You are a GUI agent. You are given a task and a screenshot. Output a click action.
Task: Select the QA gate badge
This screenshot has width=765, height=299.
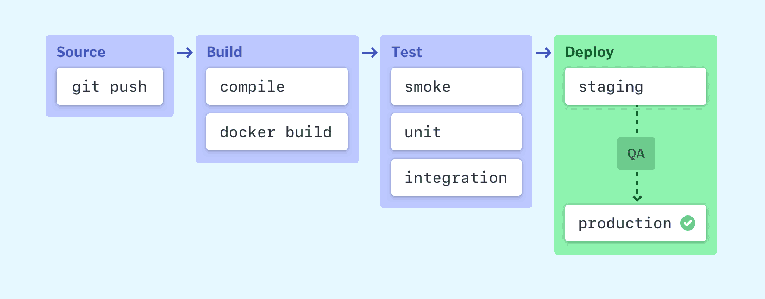(x=636, y=154)
